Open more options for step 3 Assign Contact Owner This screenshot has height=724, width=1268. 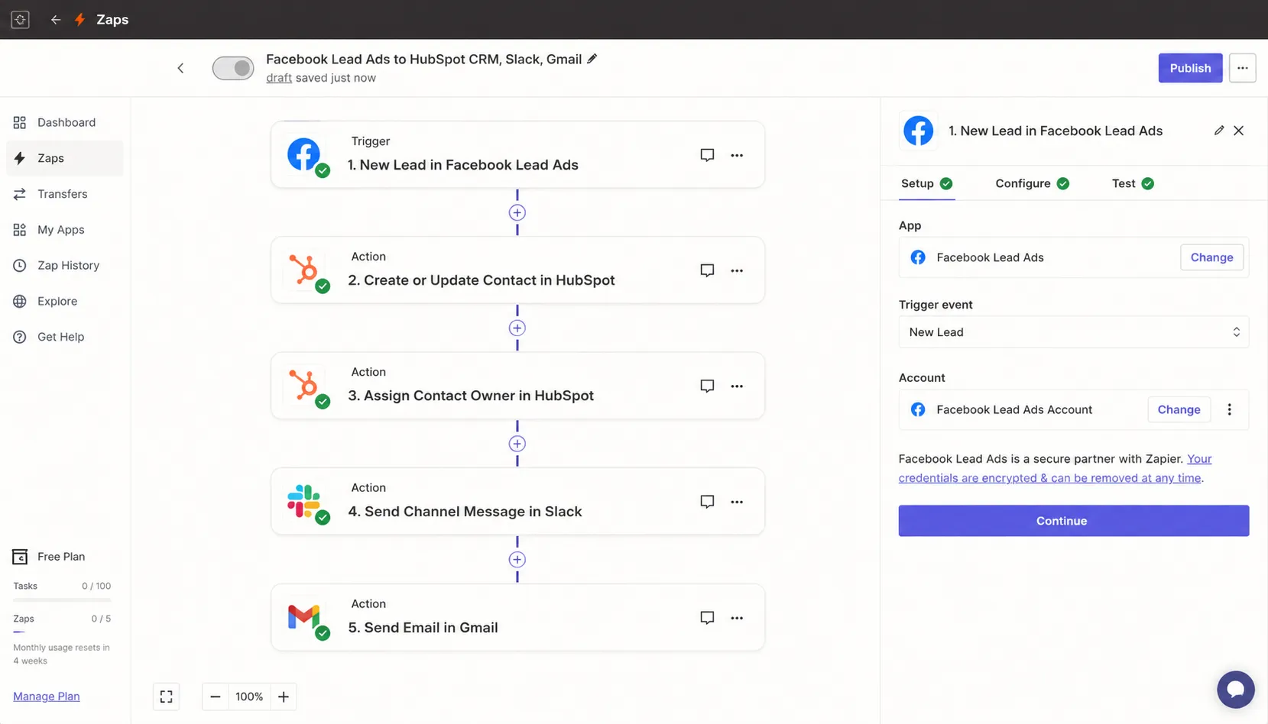click(x=737, y=386)
